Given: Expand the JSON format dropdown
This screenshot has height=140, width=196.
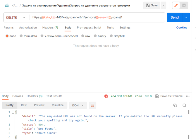Looking at the screenshot, I should (x=78, y=105).
